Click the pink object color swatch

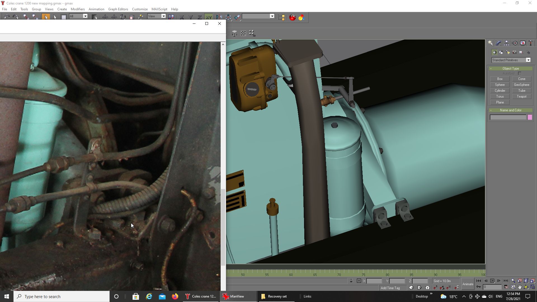530,117
